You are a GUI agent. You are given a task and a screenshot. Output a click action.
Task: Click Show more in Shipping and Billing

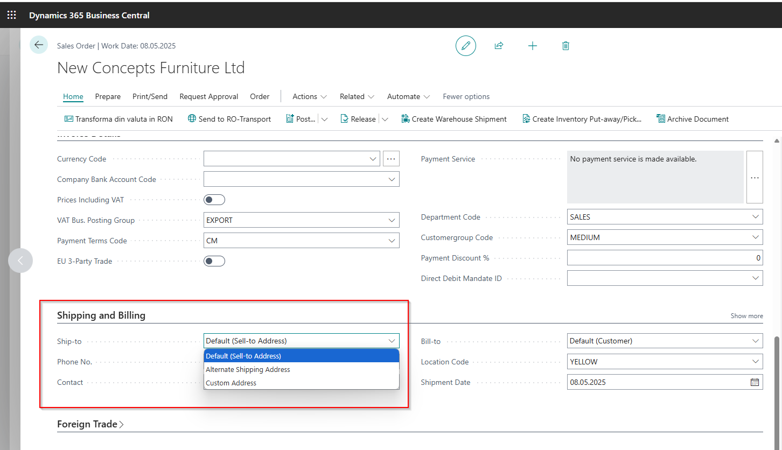coord(746,316)
